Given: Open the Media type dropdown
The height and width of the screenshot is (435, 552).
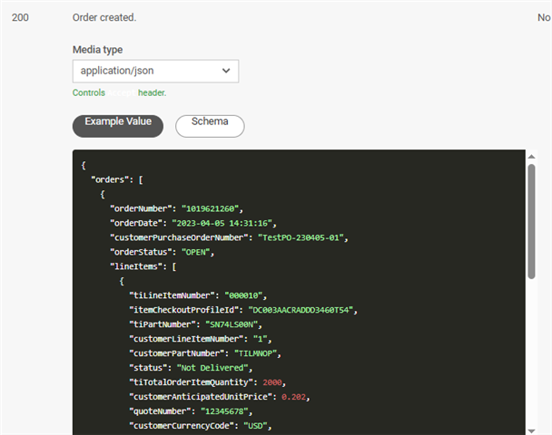Looking at the screenshot, I should (154, 71).
